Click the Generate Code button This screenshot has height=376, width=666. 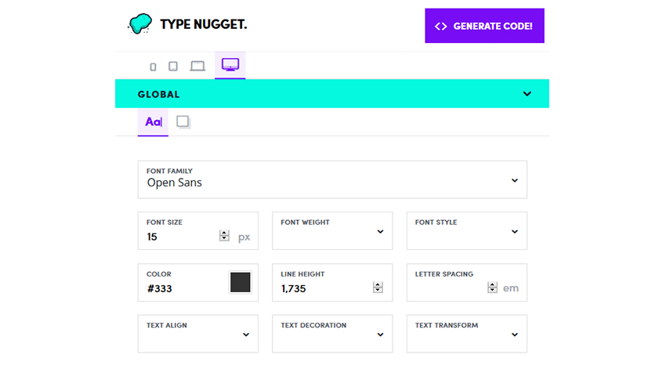484,26
